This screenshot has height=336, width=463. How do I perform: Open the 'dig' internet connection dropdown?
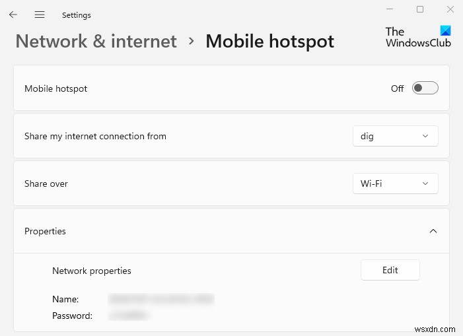pyautogui.click(x=395, y=136)
